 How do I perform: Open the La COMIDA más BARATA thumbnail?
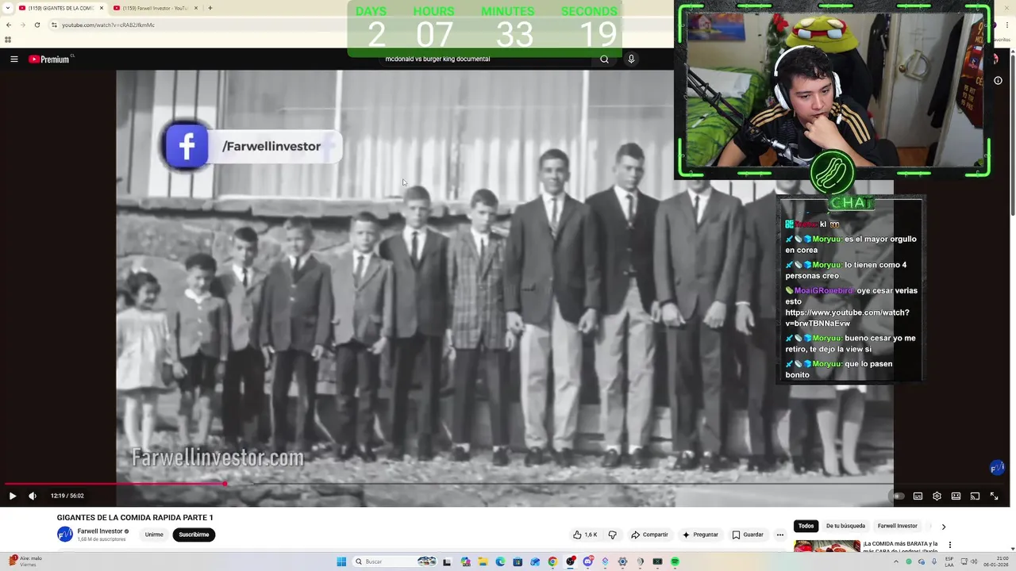tap(826, 546)
